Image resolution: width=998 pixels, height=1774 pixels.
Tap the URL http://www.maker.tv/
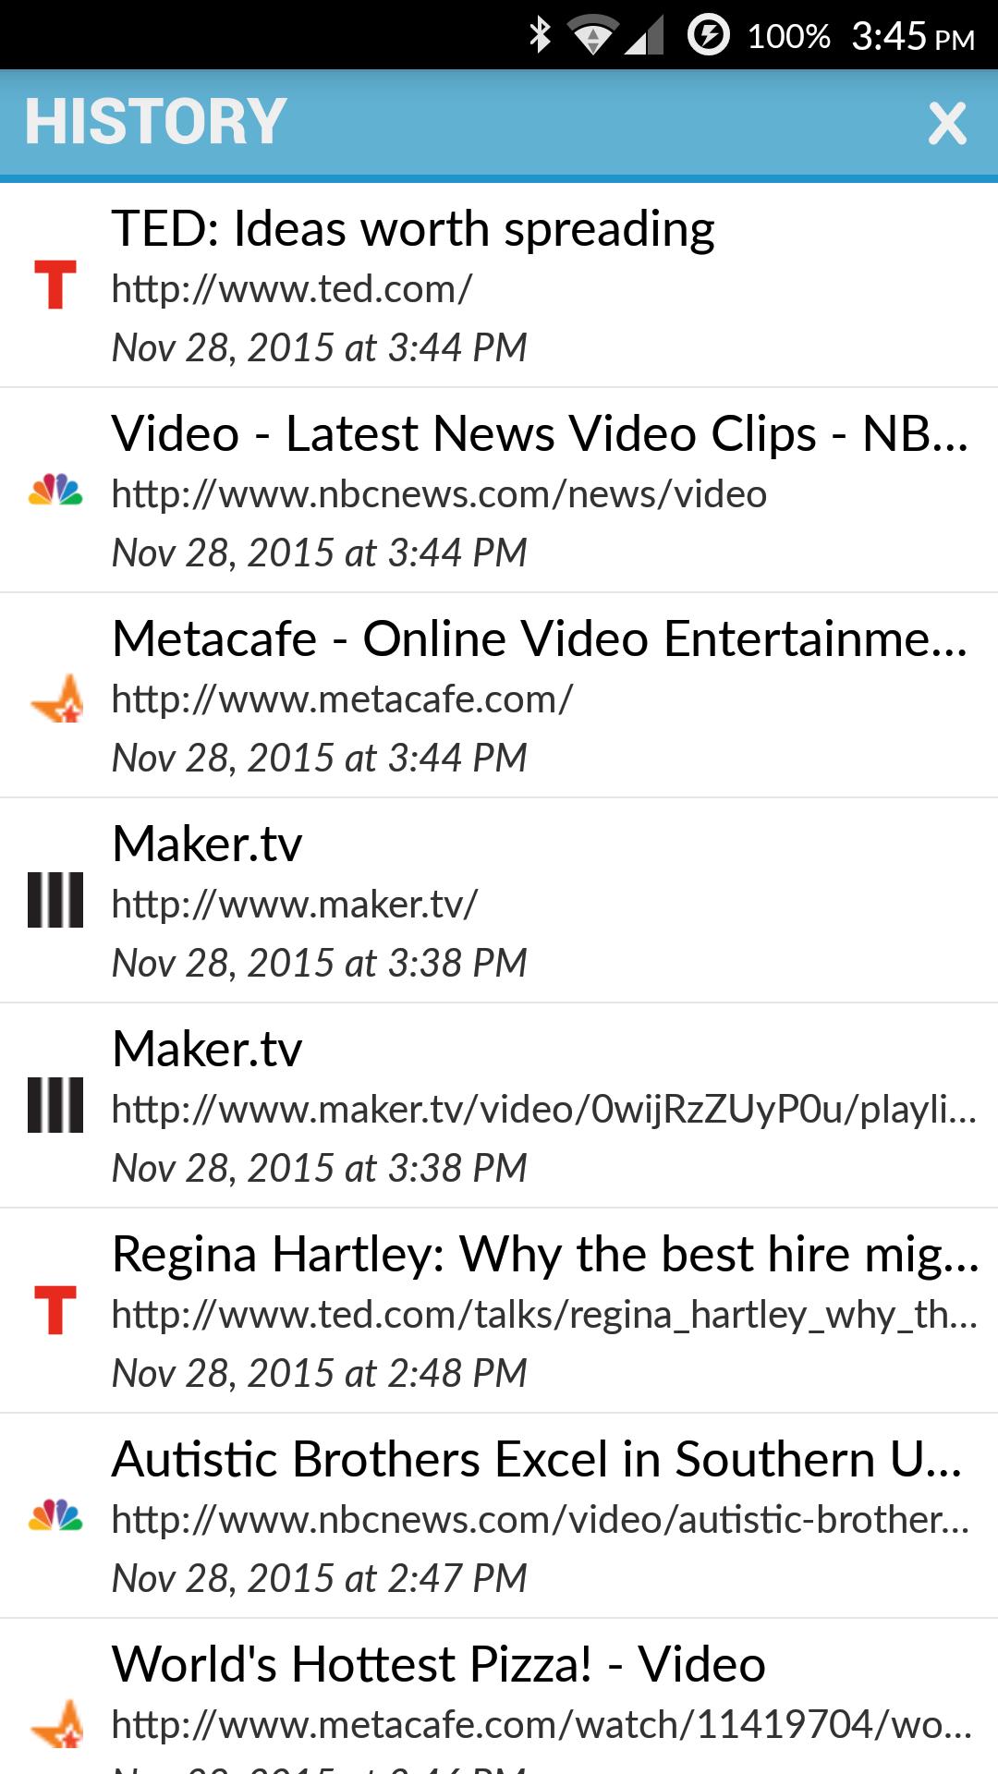pos(295,905)
